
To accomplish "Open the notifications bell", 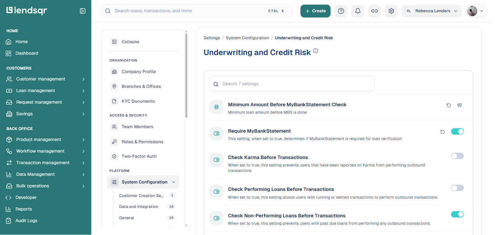I will tap(358, 11).
